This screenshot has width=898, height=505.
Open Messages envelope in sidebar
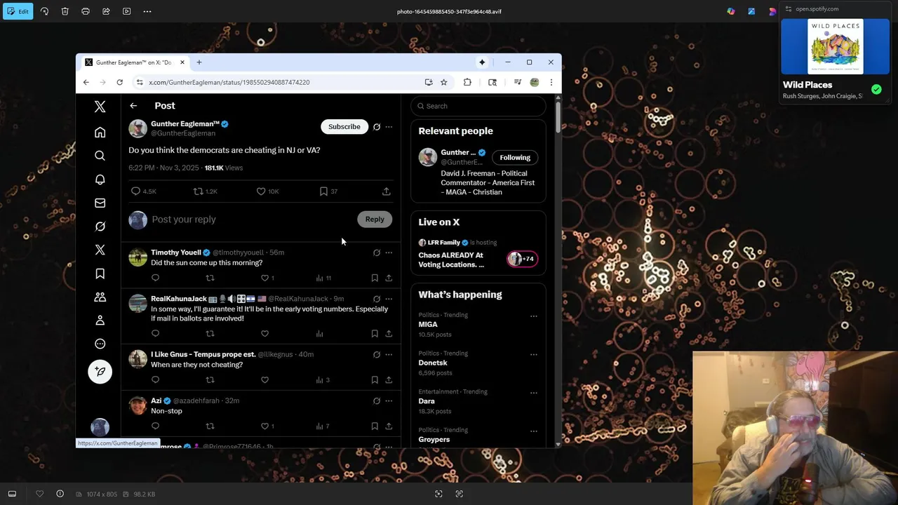(x=100, y=203)
